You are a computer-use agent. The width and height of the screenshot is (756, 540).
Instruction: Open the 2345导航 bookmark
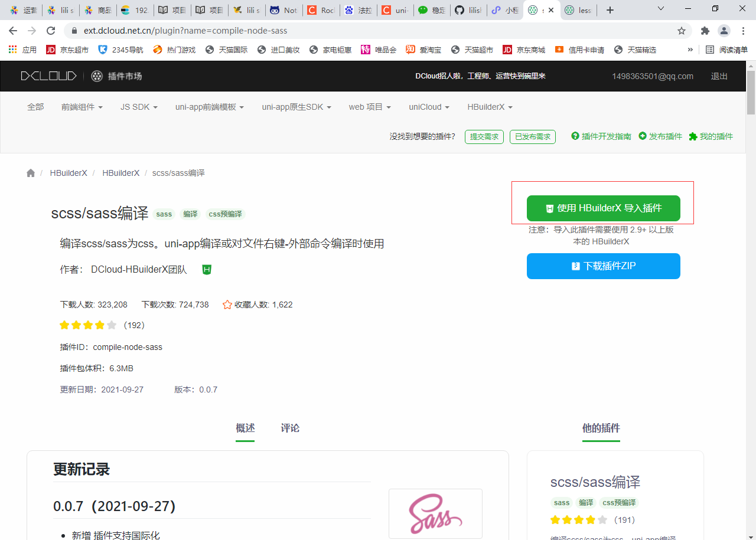120,50
